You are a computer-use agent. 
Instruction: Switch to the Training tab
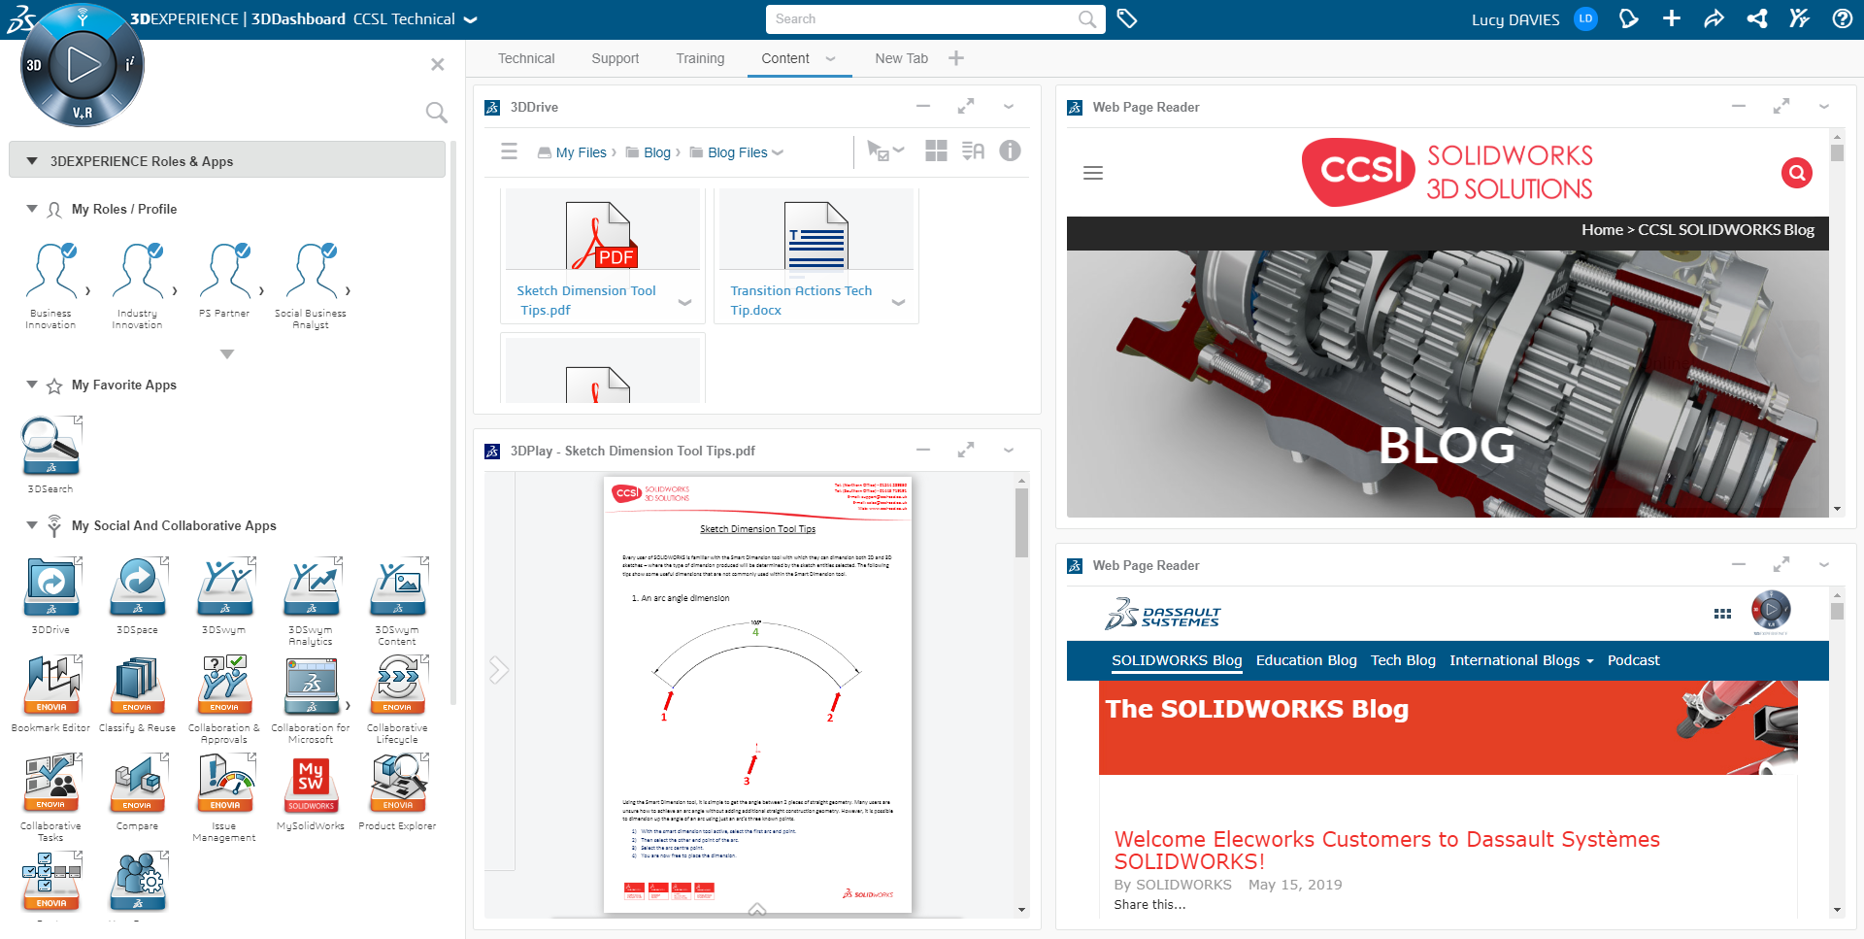tap(700, 58)
